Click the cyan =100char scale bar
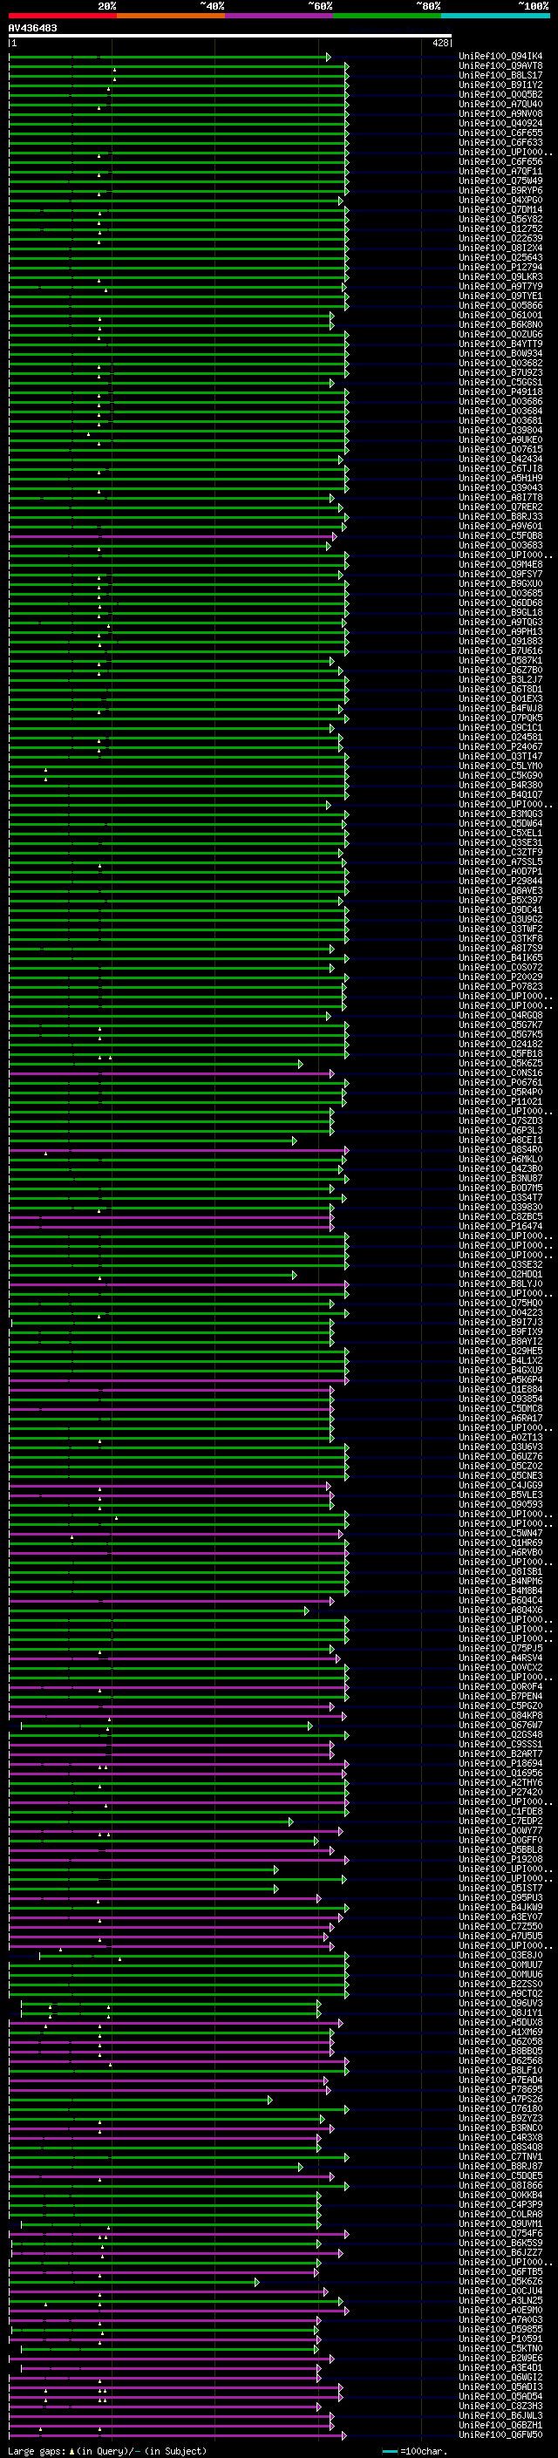The height and width of the screenshot is (2458, 558). [390, 2451]
